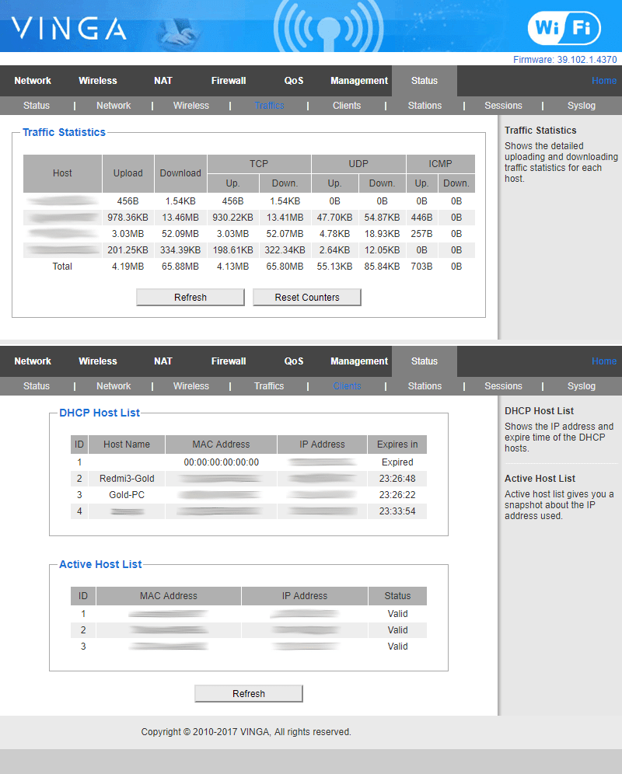Image resolution: width=622 pixels, height=774 pixels.
Task: Click the VINGA logo in header
Action: tap(68, 29)
